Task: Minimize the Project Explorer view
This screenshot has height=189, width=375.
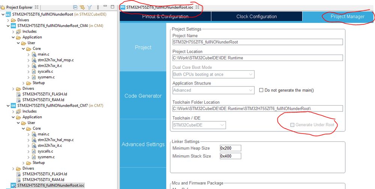Action: 105,6
